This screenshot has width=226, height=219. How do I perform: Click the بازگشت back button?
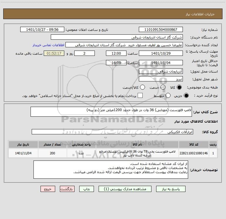(67, 189)
